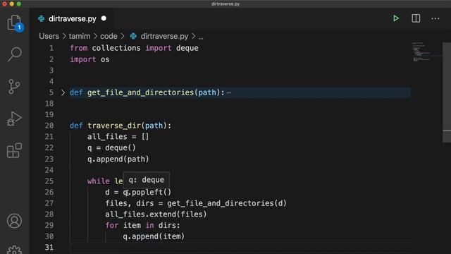451x254 pixels.
Task: Click the folded code ellipsis on line 5
Action: (x=228, y=92)
